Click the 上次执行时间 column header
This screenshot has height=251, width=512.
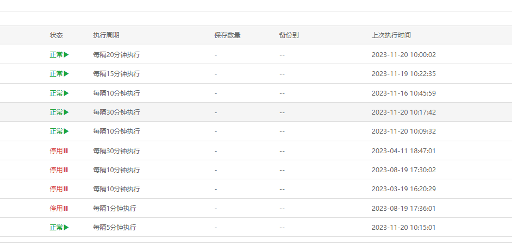click(x=391, y=35)
